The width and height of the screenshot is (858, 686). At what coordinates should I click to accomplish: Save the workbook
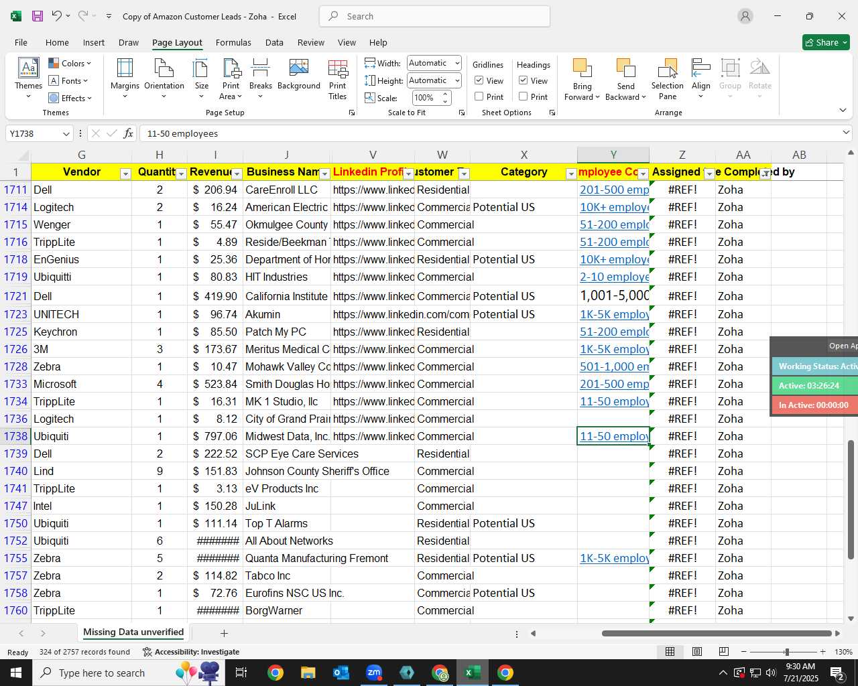38,16
